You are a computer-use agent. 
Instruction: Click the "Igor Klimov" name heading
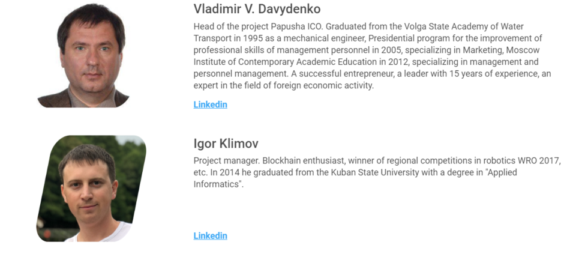(226, 144)
